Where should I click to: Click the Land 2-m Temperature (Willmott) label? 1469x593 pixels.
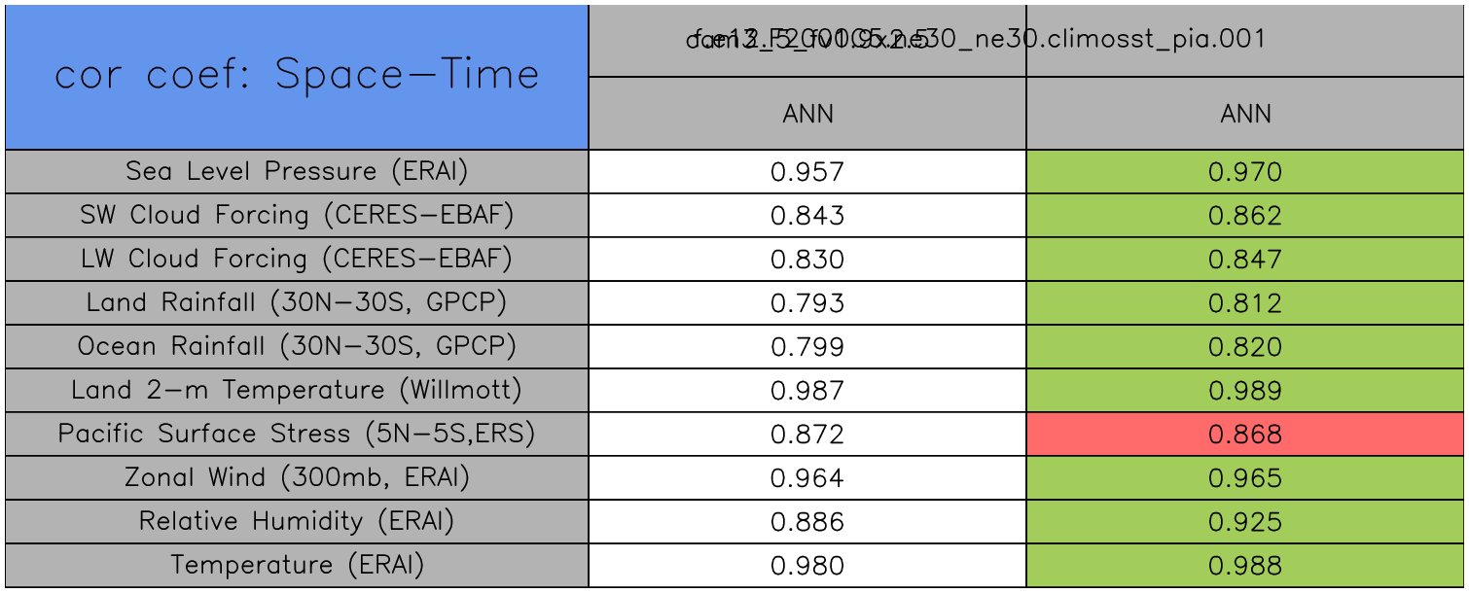(297, 391)
